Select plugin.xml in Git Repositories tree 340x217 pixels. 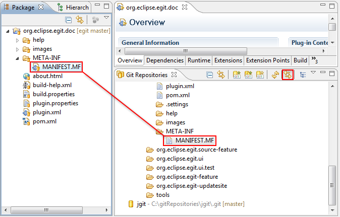[x=180, y=86]
